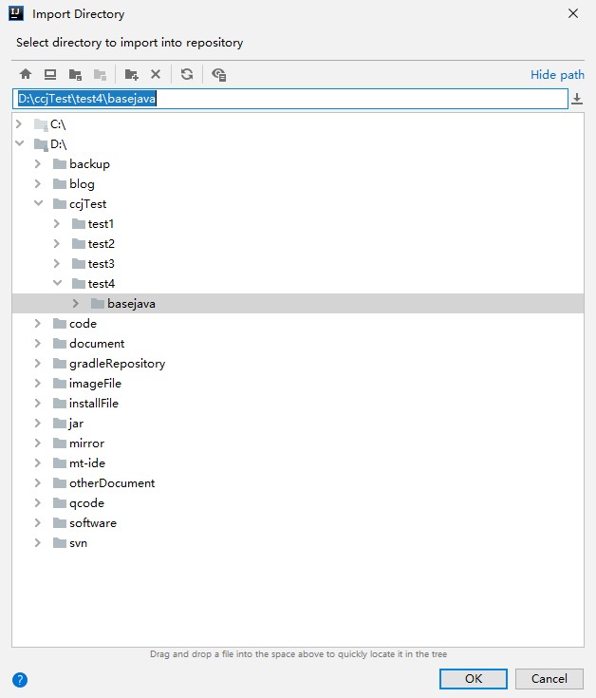Expand the basejava folder
Viewport: 596px width, 698px height.
tap(76, 304)
